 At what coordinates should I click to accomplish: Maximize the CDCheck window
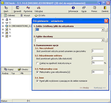click(104, 3)
